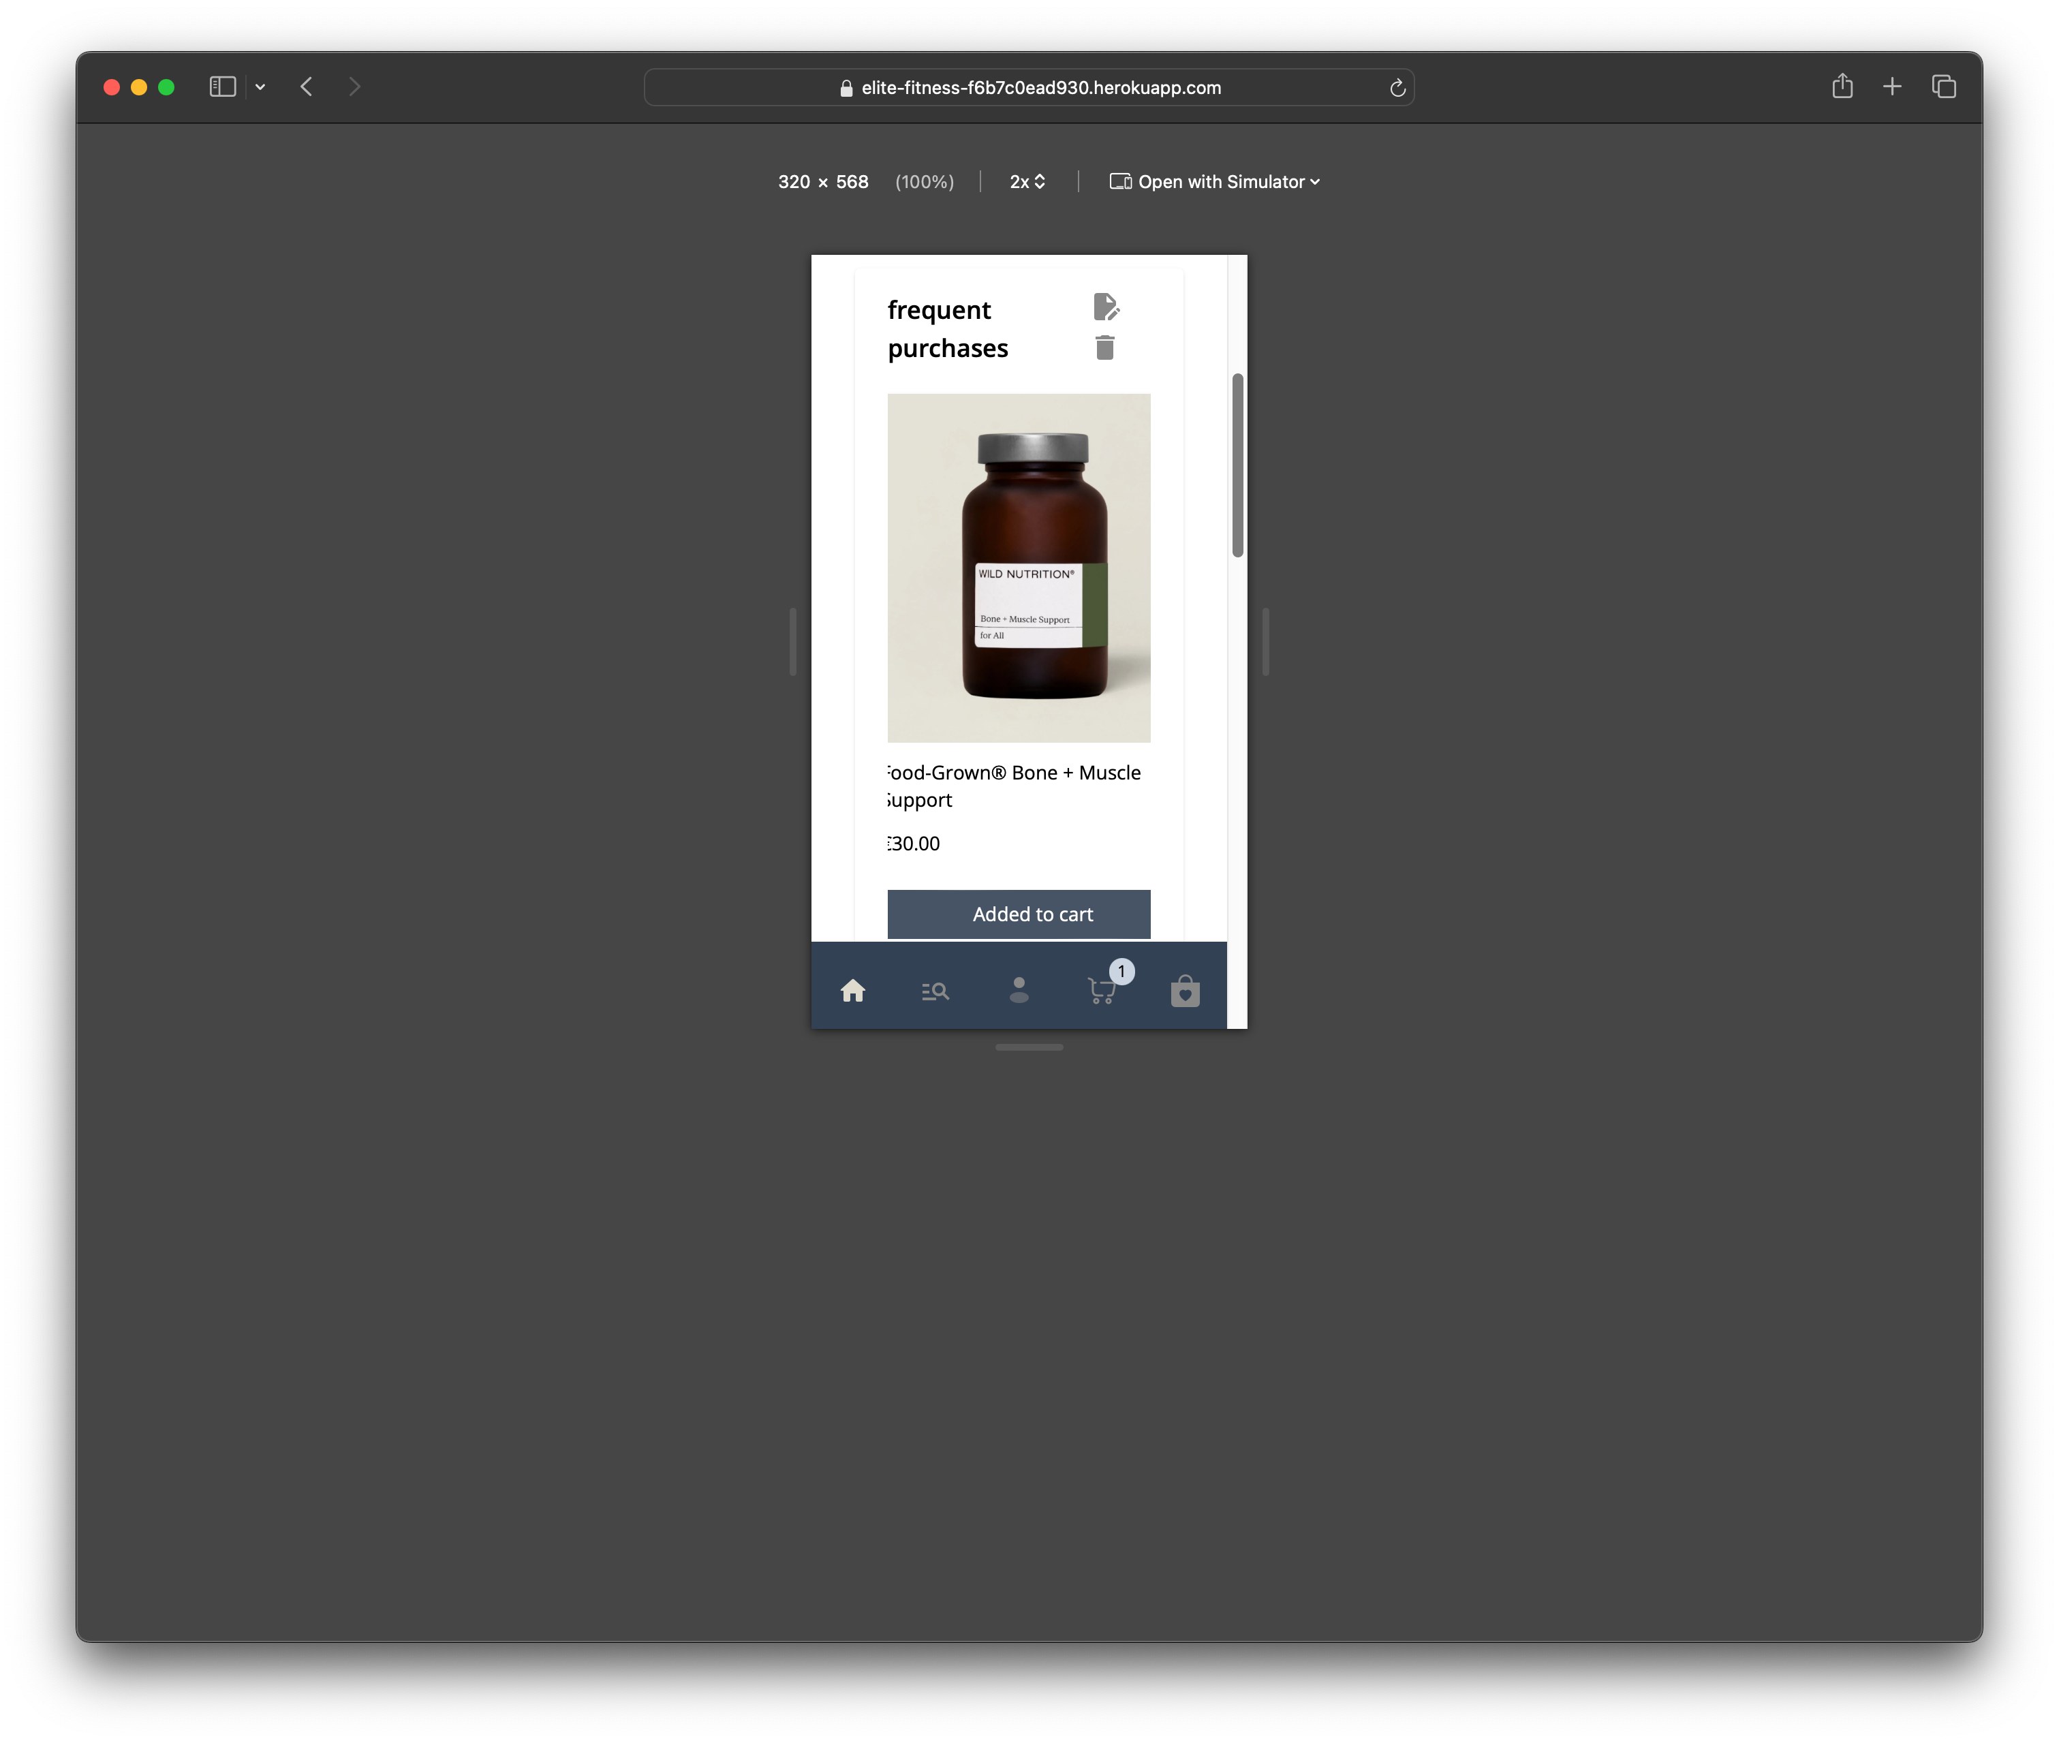Click the 568 viewport height field
The height and width of the screenshot is (1743, 2059).
[x=852, y=182]
